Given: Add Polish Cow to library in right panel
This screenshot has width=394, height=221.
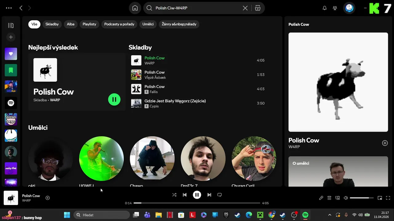Looking at the screenshot, I should (x=385, y=143).
